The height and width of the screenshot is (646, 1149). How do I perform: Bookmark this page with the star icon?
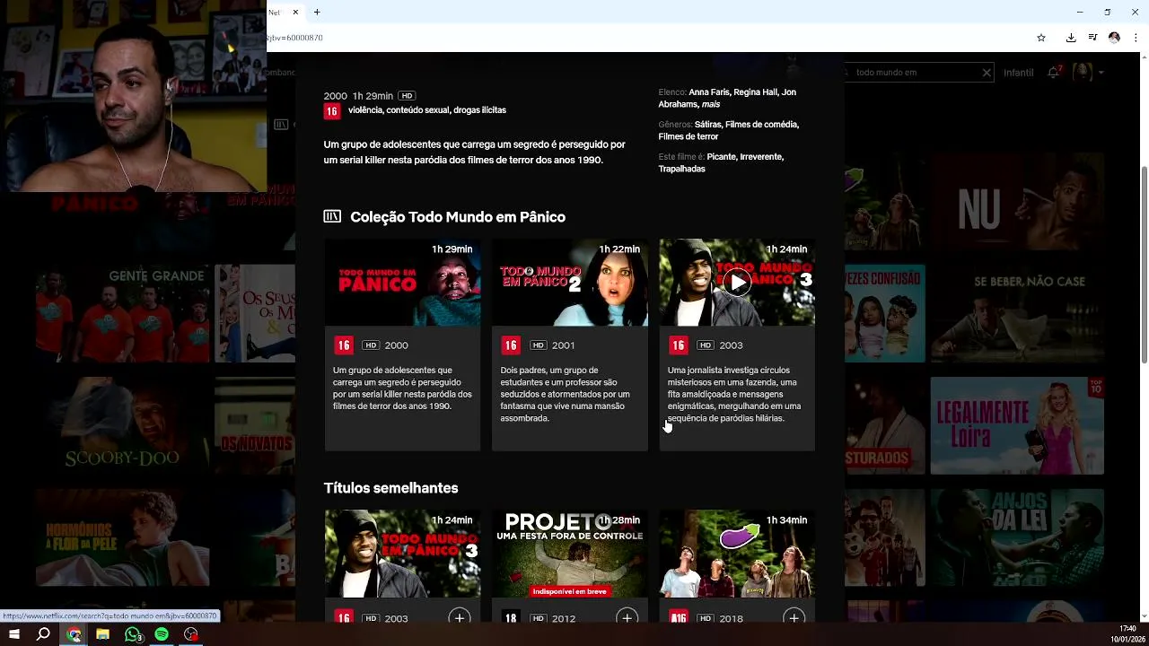click(x=1041, y=38)
